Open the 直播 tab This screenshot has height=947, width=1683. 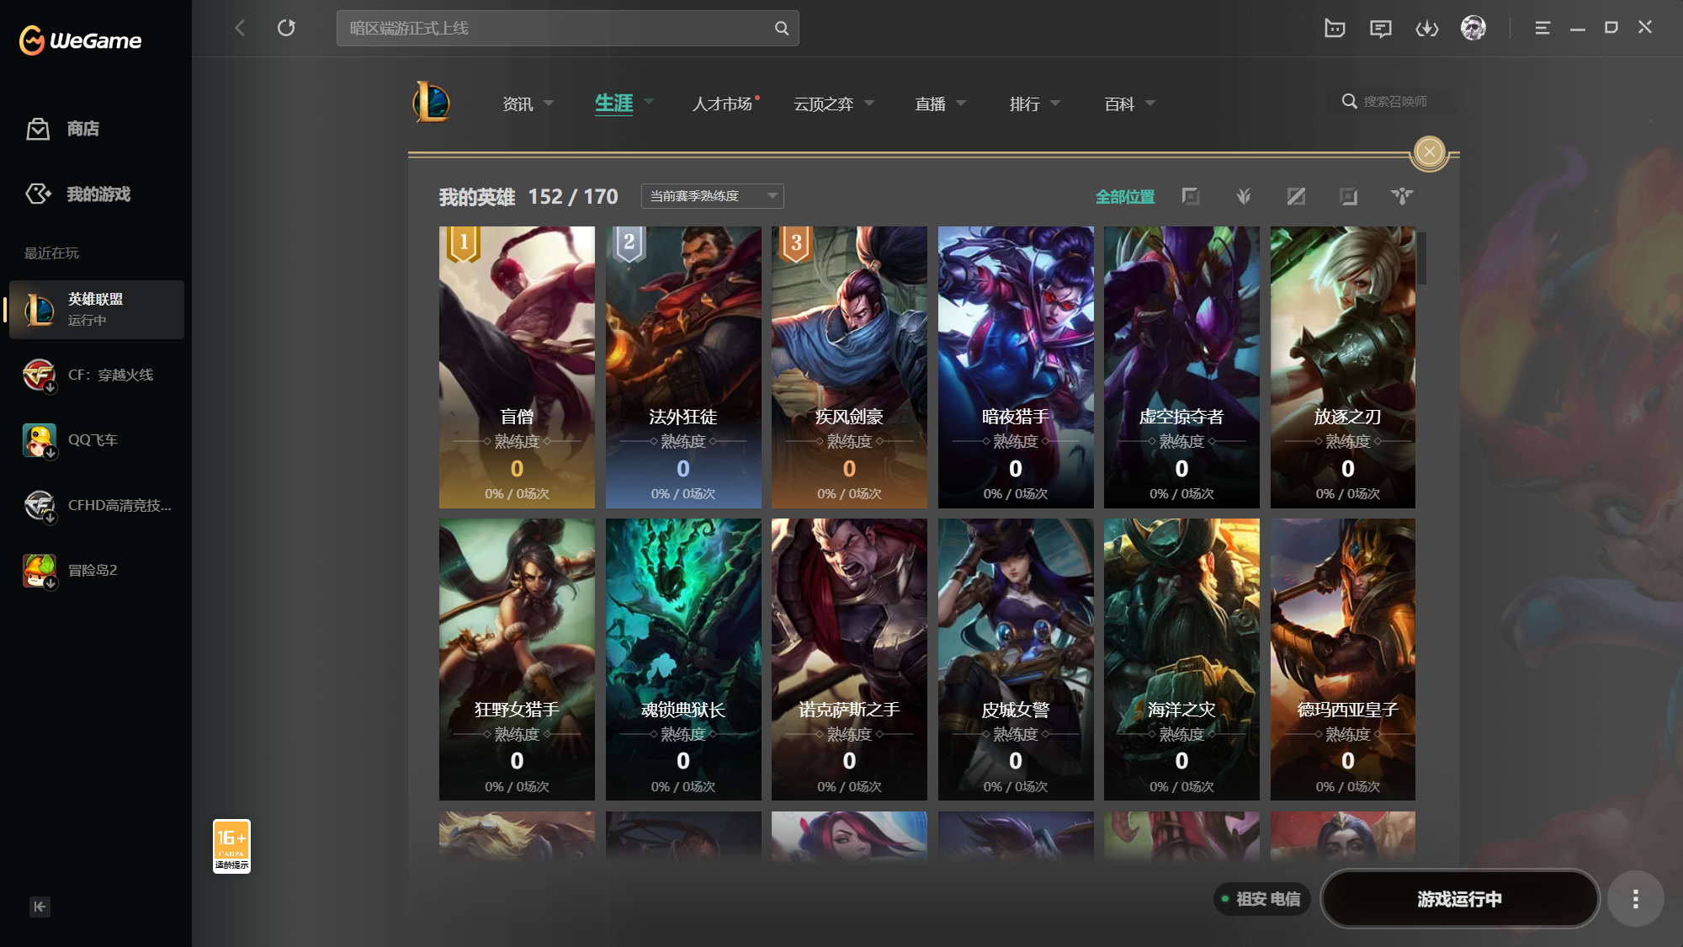coord(930,104)
